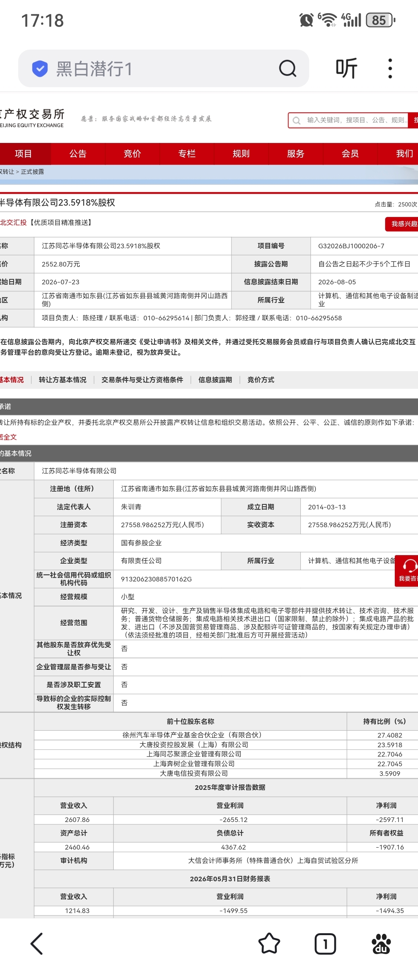Tap the 我要咨询 headset floating button

point(406,571)
